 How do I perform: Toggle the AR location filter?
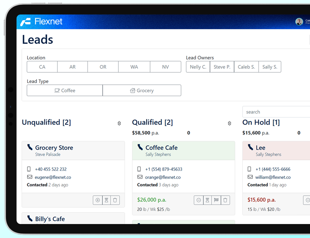click(72, 67)
